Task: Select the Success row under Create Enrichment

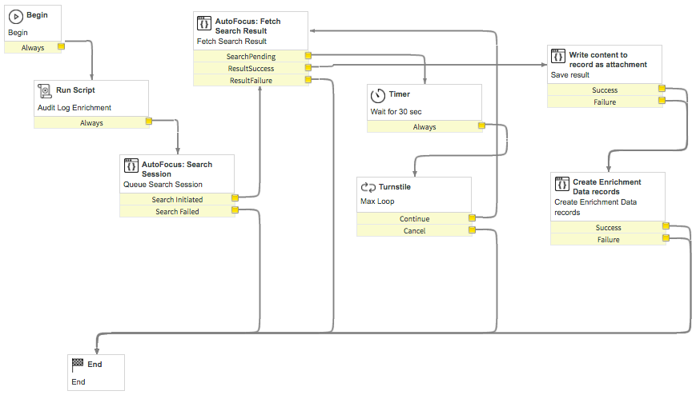Action: [x=608, y=227]
